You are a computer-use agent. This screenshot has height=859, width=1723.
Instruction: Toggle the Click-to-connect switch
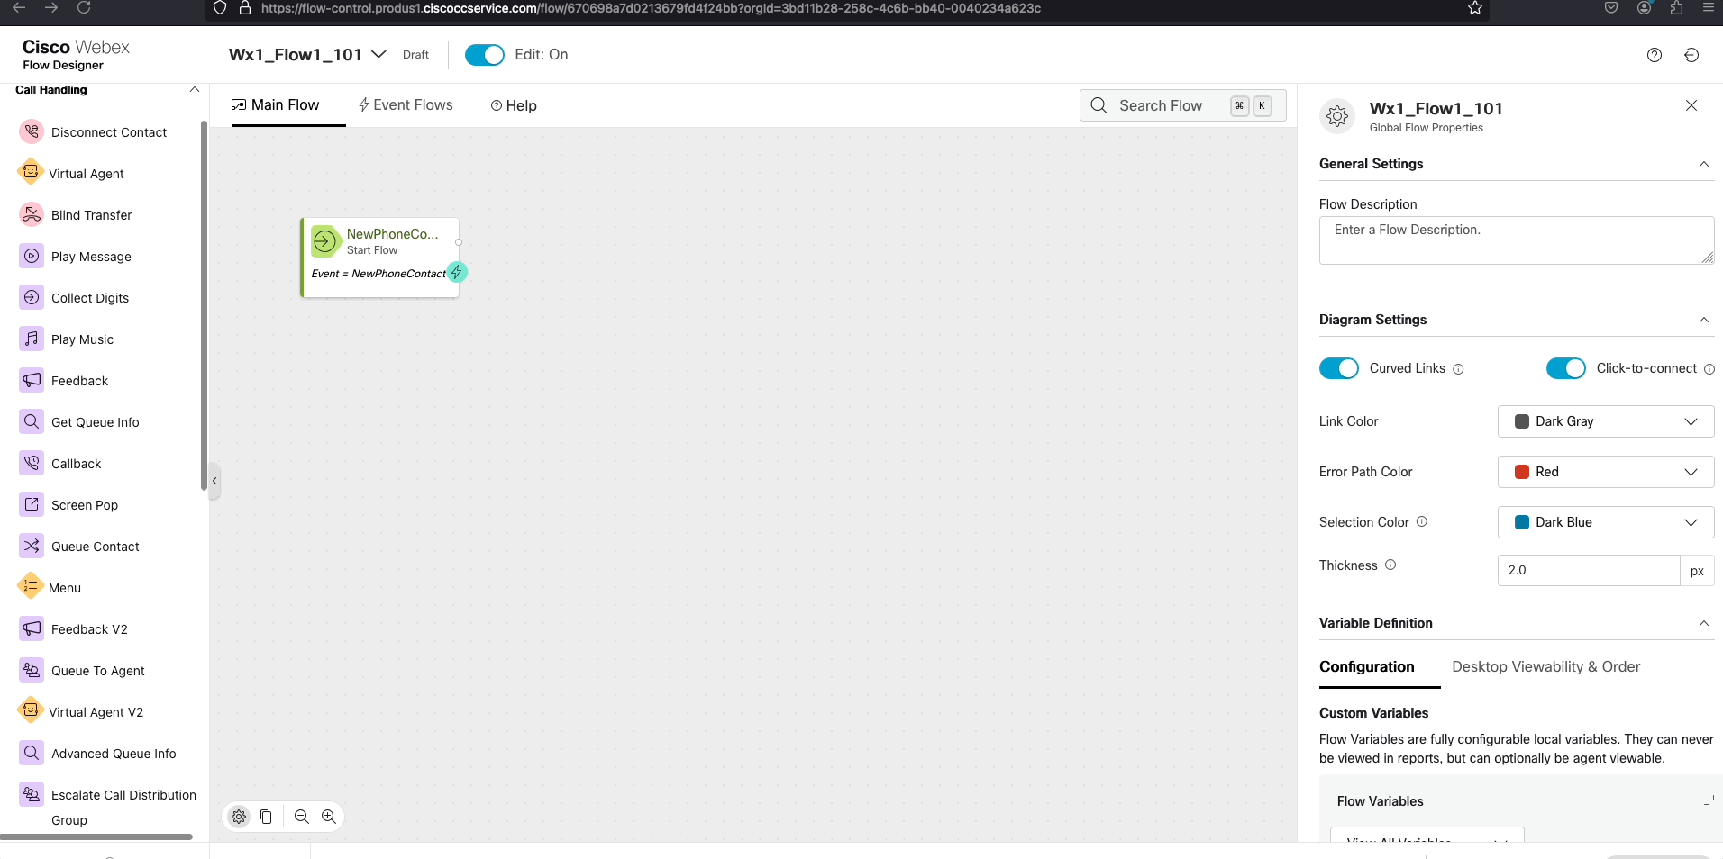(x=1565, y=368)
